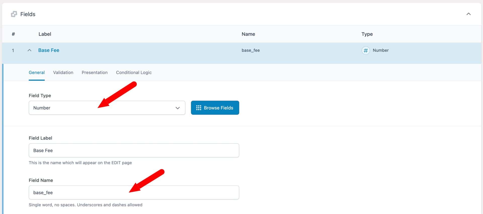The image size is (483, 214).
Task: Click the Fields puzzle-piece icon
Action: tap(14, 14)
